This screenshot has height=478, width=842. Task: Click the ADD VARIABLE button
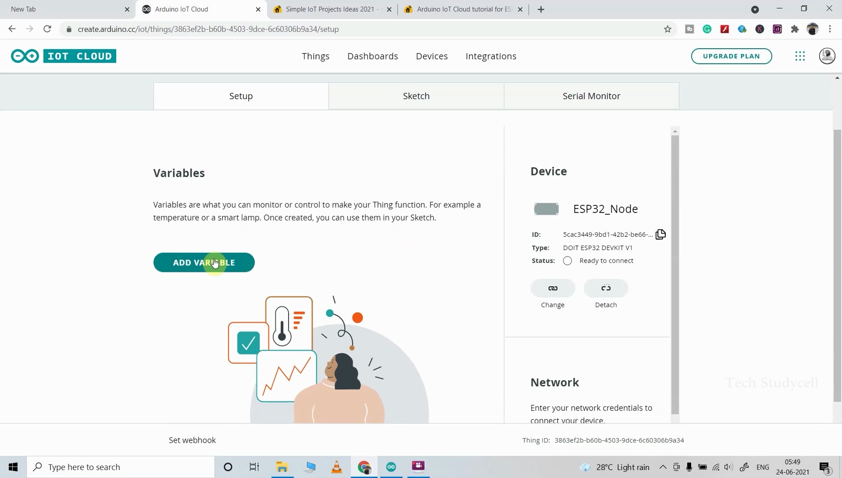[x=204, y=263]
